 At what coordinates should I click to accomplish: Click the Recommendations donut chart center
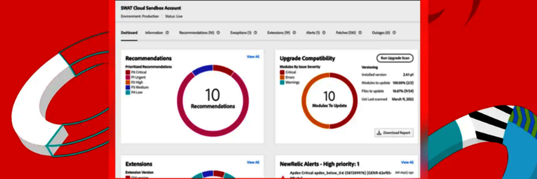click(213, 99)
